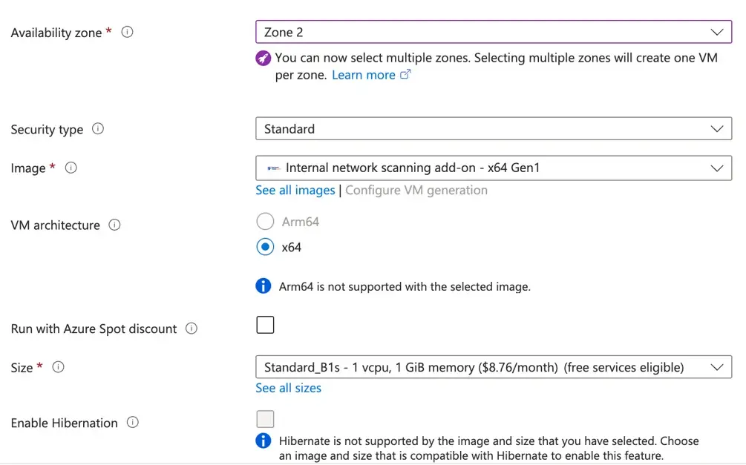Click the external link icon after Learn more

pyautogui.click(x=405, y=75)
